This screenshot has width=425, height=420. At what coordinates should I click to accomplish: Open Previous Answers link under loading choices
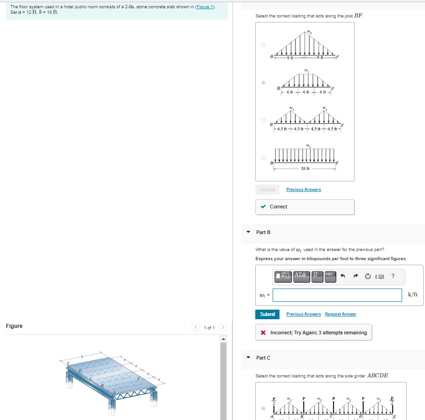(x=304, y=190)
